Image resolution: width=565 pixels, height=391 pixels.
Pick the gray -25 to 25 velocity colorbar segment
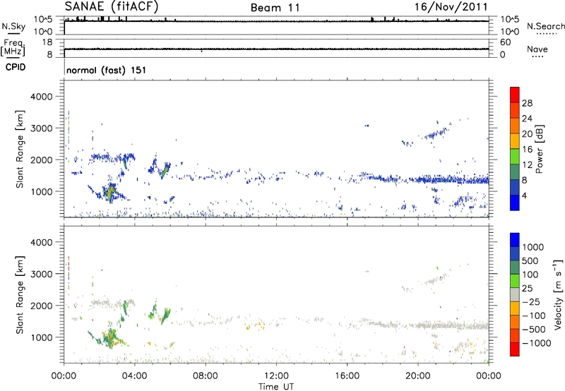pos(515,294)
